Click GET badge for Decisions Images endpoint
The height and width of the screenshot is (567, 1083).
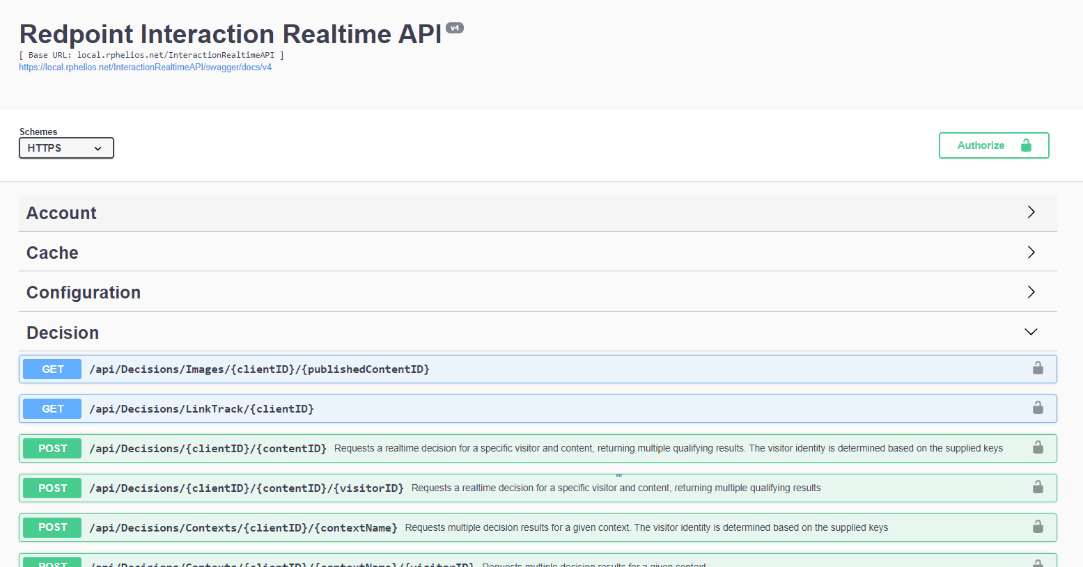[x=52, y=369]
